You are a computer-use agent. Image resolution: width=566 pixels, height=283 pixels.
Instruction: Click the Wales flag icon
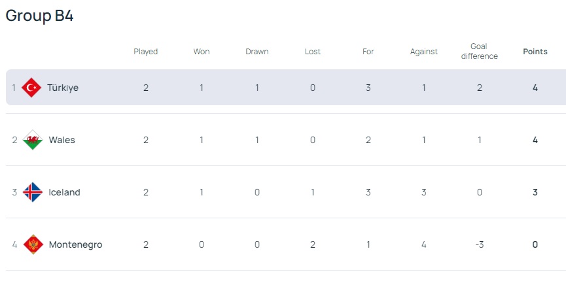pos(32,140)
